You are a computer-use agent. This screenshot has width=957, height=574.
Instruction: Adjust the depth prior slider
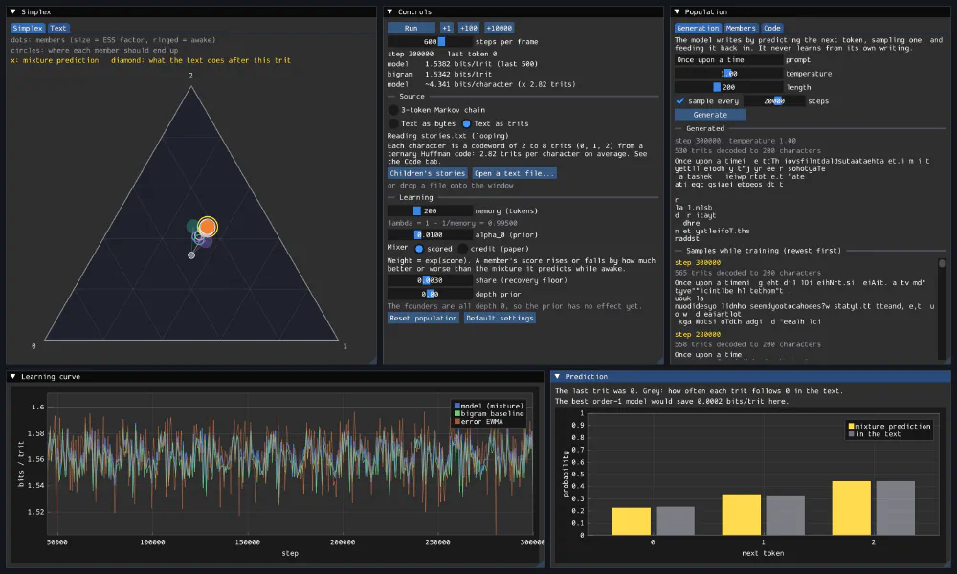[430, 294]
